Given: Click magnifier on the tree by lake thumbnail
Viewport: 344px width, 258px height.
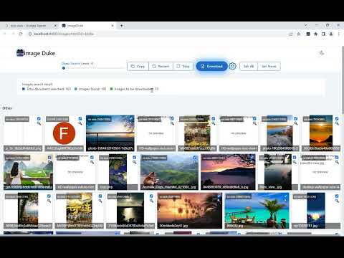Looking at the screenshot, I should [49, 201].
